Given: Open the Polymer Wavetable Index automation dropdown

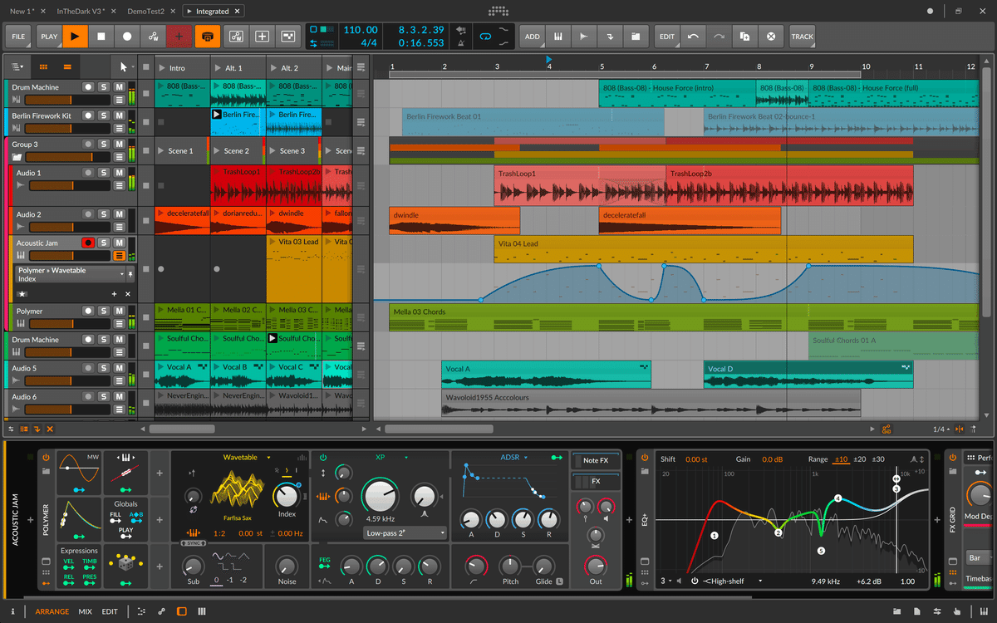Looking at the screenshot, I should tap(70, 274).
